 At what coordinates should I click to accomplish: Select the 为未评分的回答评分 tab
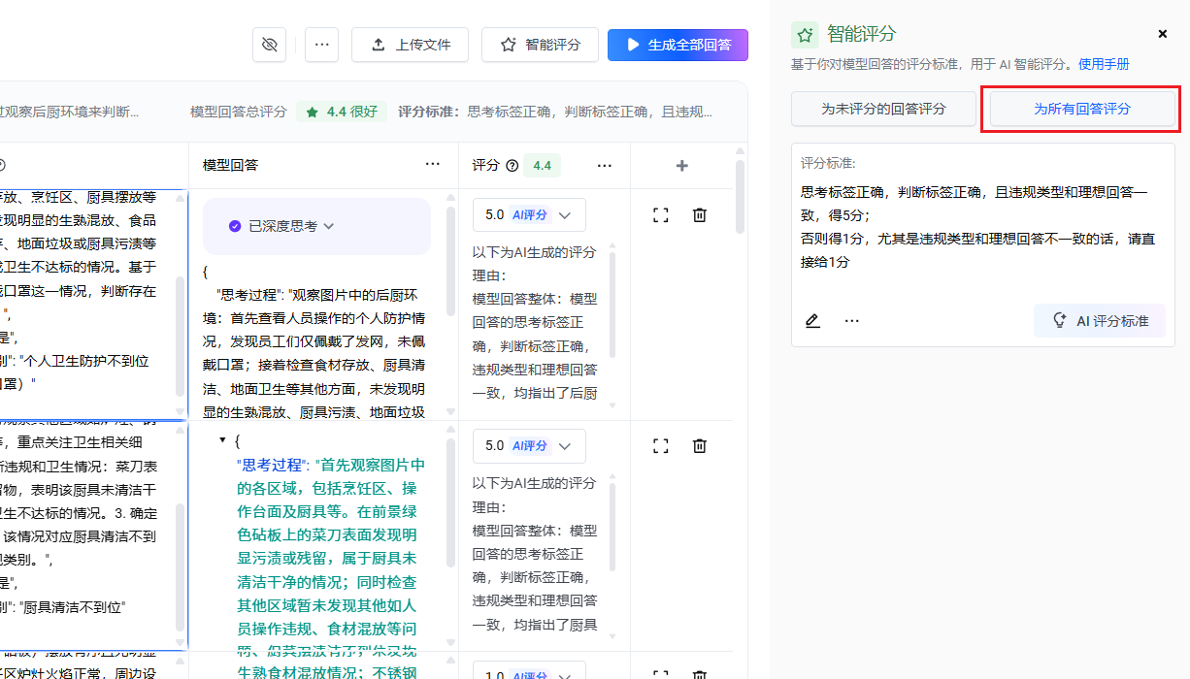[x=883, y=109]
